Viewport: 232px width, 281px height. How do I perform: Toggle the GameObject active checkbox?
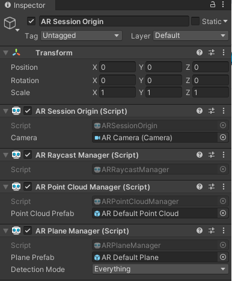31,21
